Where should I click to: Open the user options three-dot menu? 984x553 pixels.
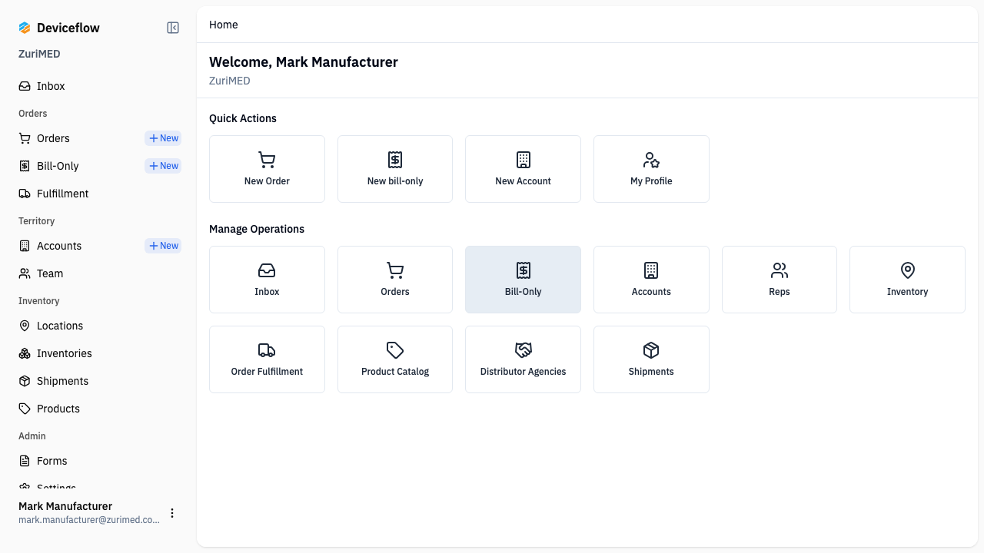tap(172, 513)
